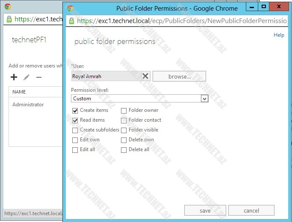Click the green padlock in popup address bar
Viewport: 292px width, 222px height.
coord(71,20)
